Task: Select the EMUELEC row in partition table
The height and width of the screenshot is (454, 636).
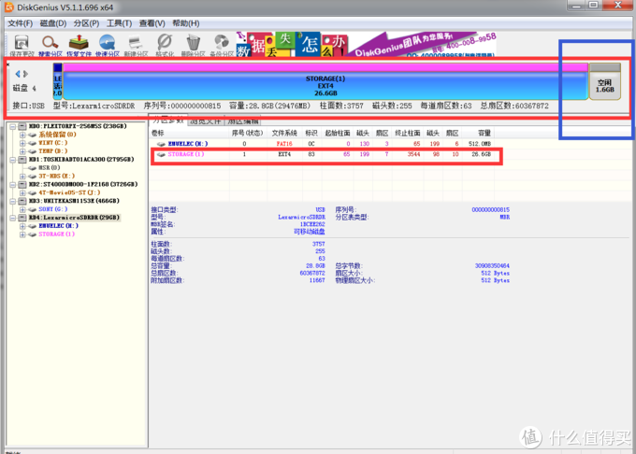Action: (x=322, y=144)
